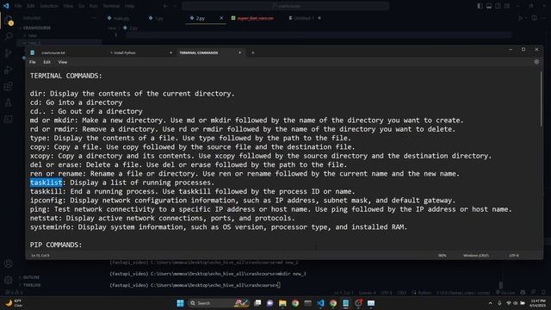This screenshot has width=551, height=310.
Task: Click the word ipconfig in Notepad
Action: tap(46, 201)
